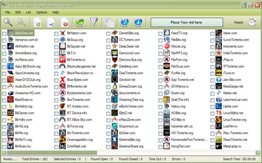Click the Cinemageddon.org radiation icon
The height and width of the screenshot is (163, 262).
point(62,139)
